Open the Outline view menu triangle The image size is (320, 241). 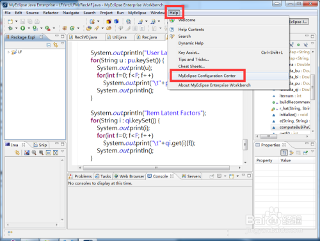tap(312, 44)
